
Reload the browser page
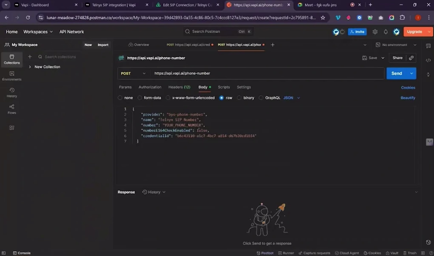(x=28, y=18)
